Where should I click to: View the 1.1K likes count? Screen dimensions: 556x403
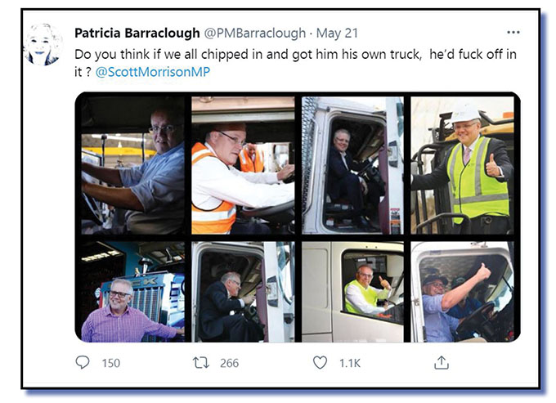[350, 363]
